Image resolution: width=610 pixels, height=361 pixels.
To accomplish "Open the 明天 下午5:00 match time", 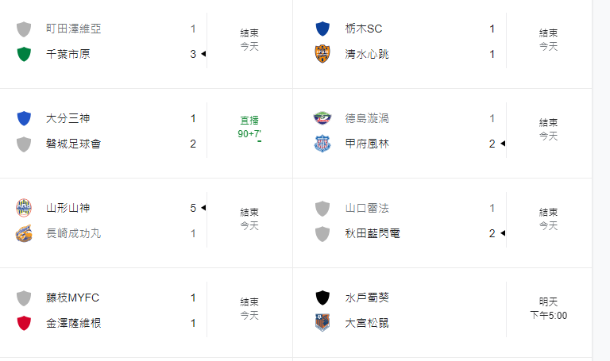I will tap(549, 309).
